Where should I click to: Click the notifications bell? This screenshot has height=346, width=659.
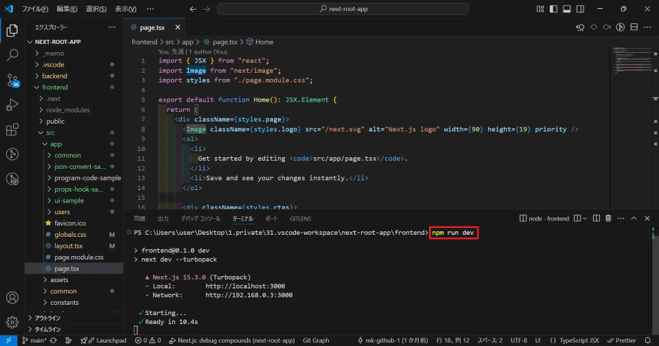(647, 341)
